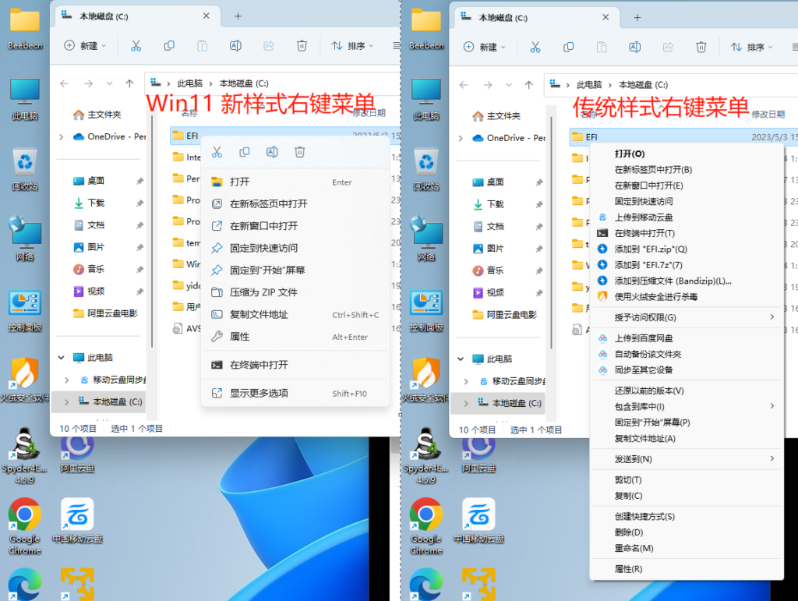Click the Delete trash icon in right window toolbar
The width and height of the screenshot is (798, 601).
(701, 48)
